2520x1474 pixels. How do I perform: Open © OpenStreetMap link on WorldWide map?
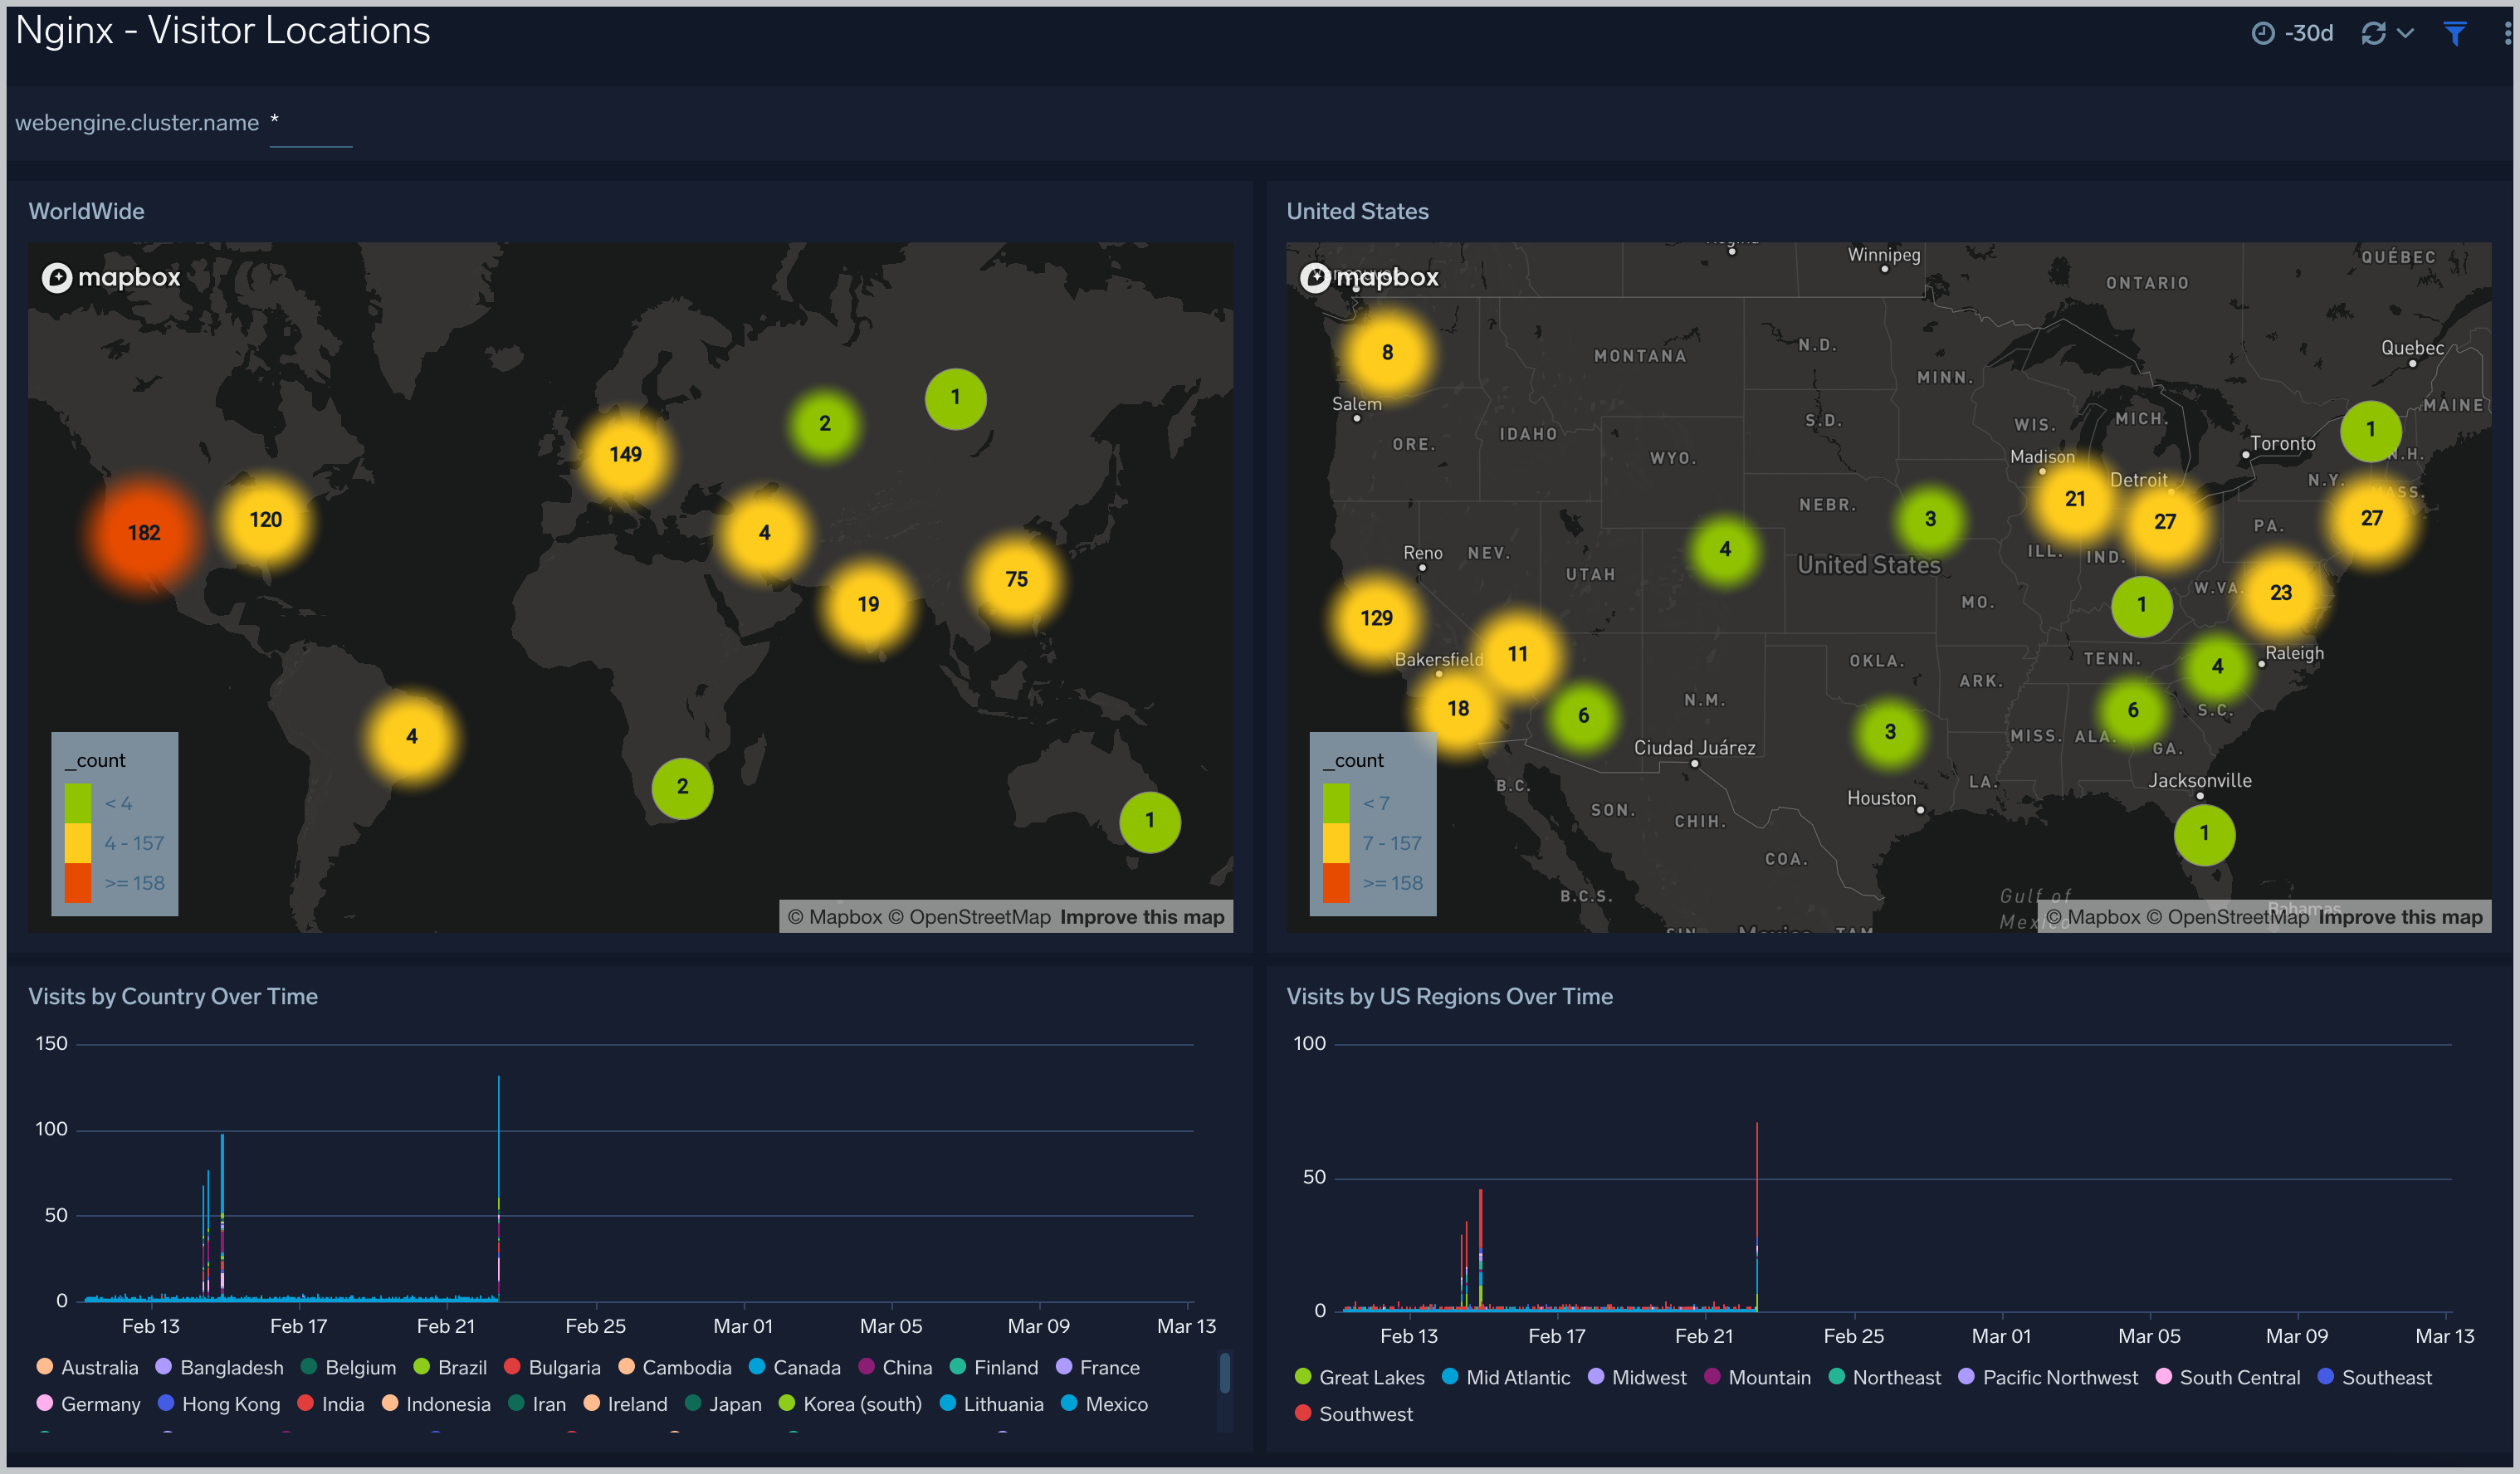(970, 917)
